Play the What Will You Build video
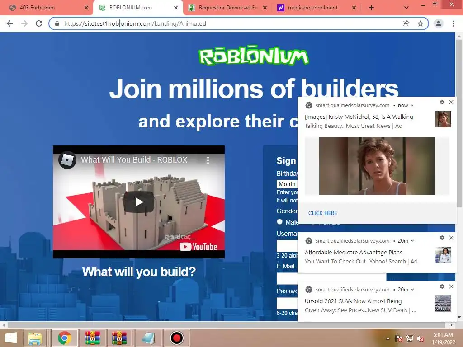The height and width of the screenshot is (347, 463). (138, 202)
